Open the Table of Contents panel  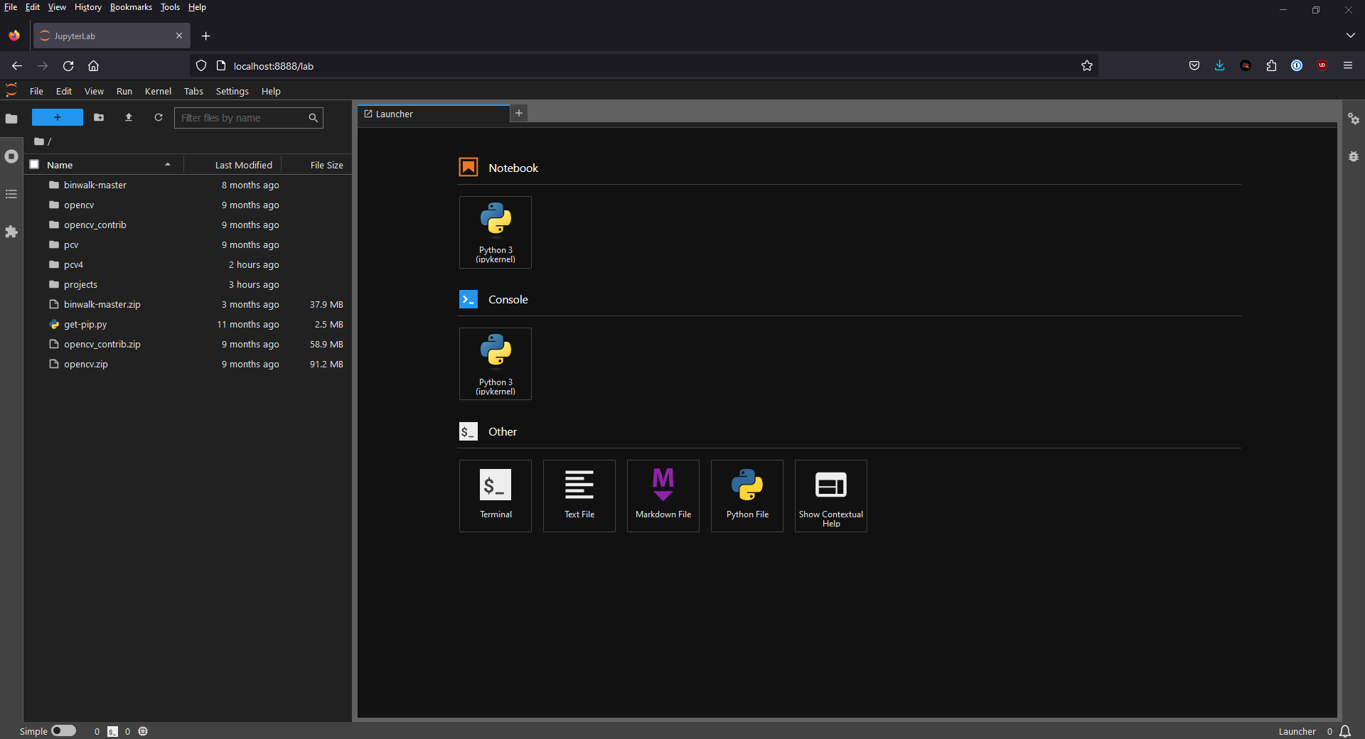point(11,194)
